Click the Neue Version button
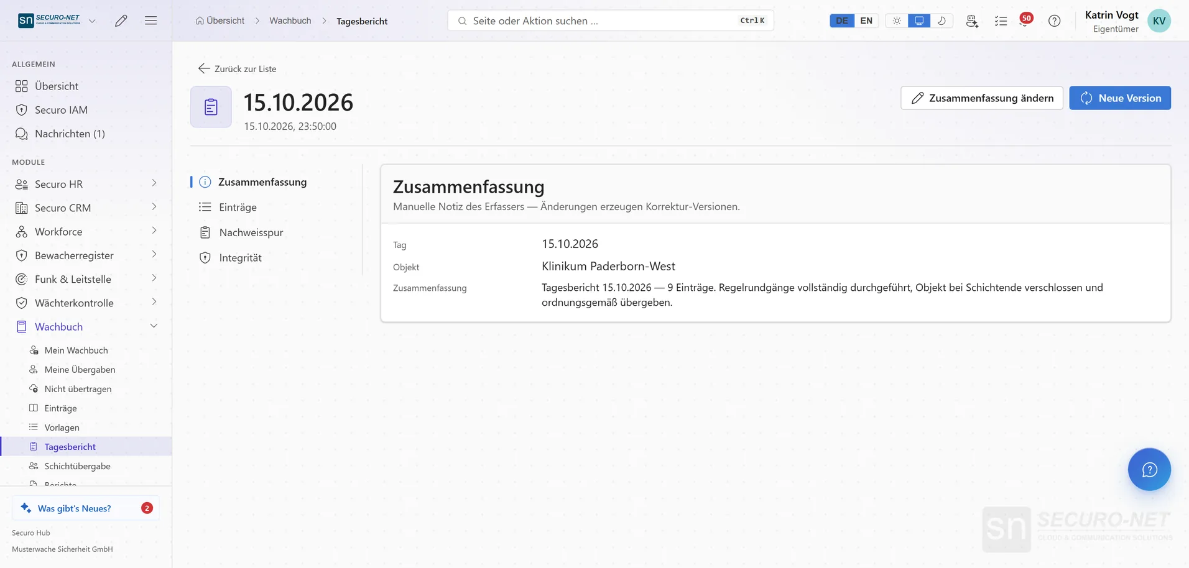 pos(1119,98)
